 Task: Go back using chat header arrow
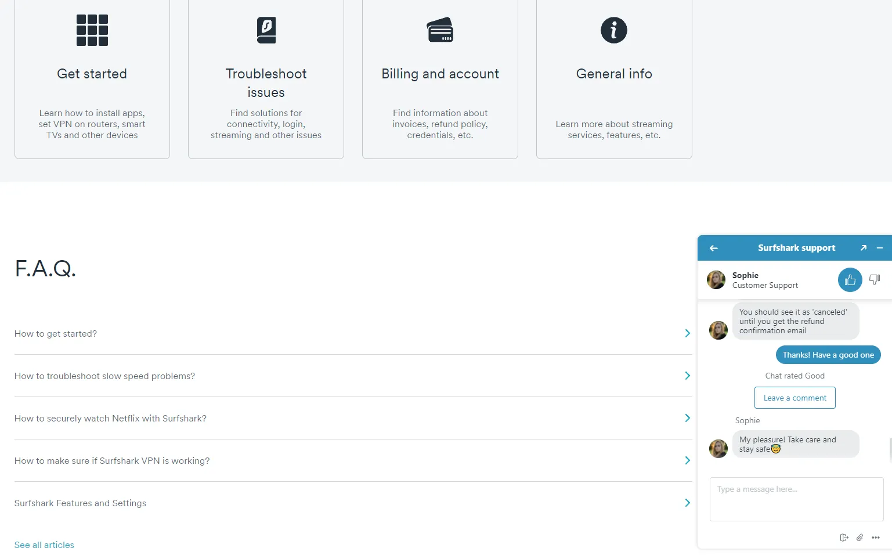714,248
